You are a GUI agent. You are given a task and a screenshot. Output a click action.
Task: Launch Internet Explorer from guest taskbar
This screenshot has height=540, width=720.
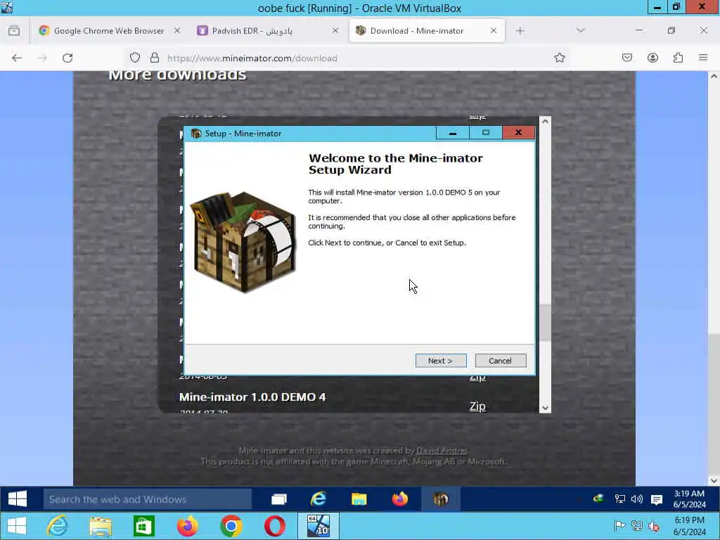(x=319, y=499)
